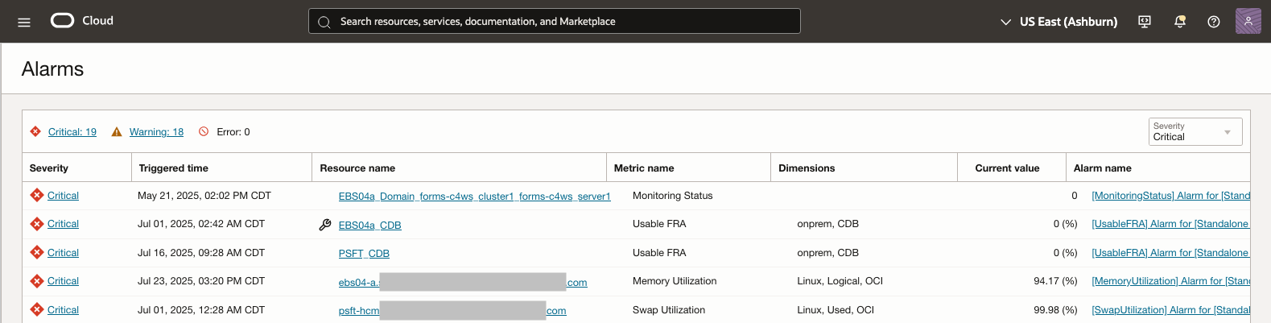Sort by Current value column header
Screen dimensions: 1271x323
(x=1007, y=168)
